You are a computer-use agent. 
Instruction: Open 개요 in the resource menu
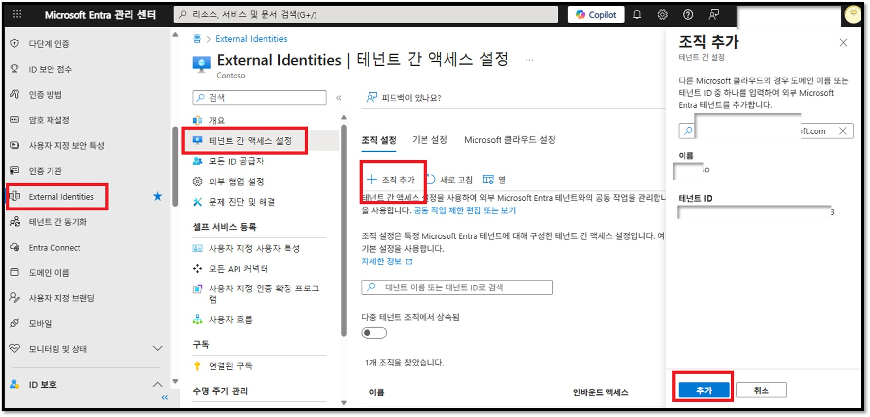216,120
